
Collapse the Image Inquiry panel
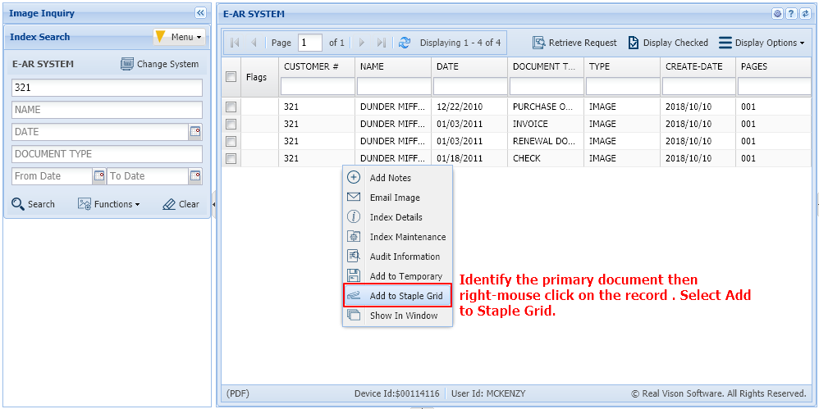[x=200, y=13]
